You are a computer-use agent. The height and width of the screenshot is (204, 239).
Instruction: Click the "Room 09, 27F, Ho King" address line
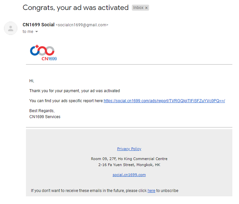pos(129,159)
